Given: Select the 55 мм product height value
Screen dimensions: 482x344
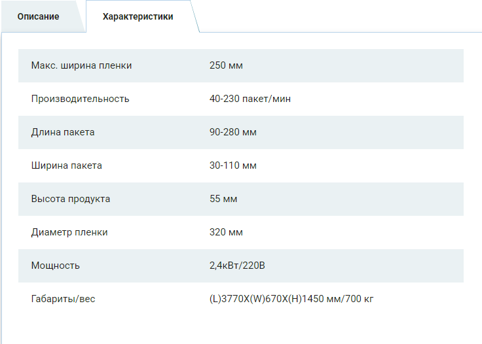Looking at the screenshot, I should [223, 199].
